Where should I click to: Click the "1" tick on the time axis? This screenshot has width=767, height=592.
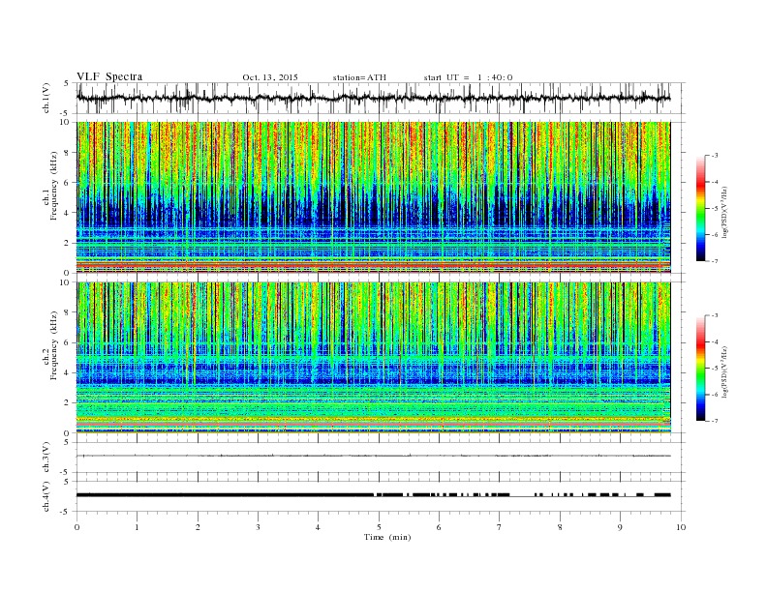click(x=137, y=527)
